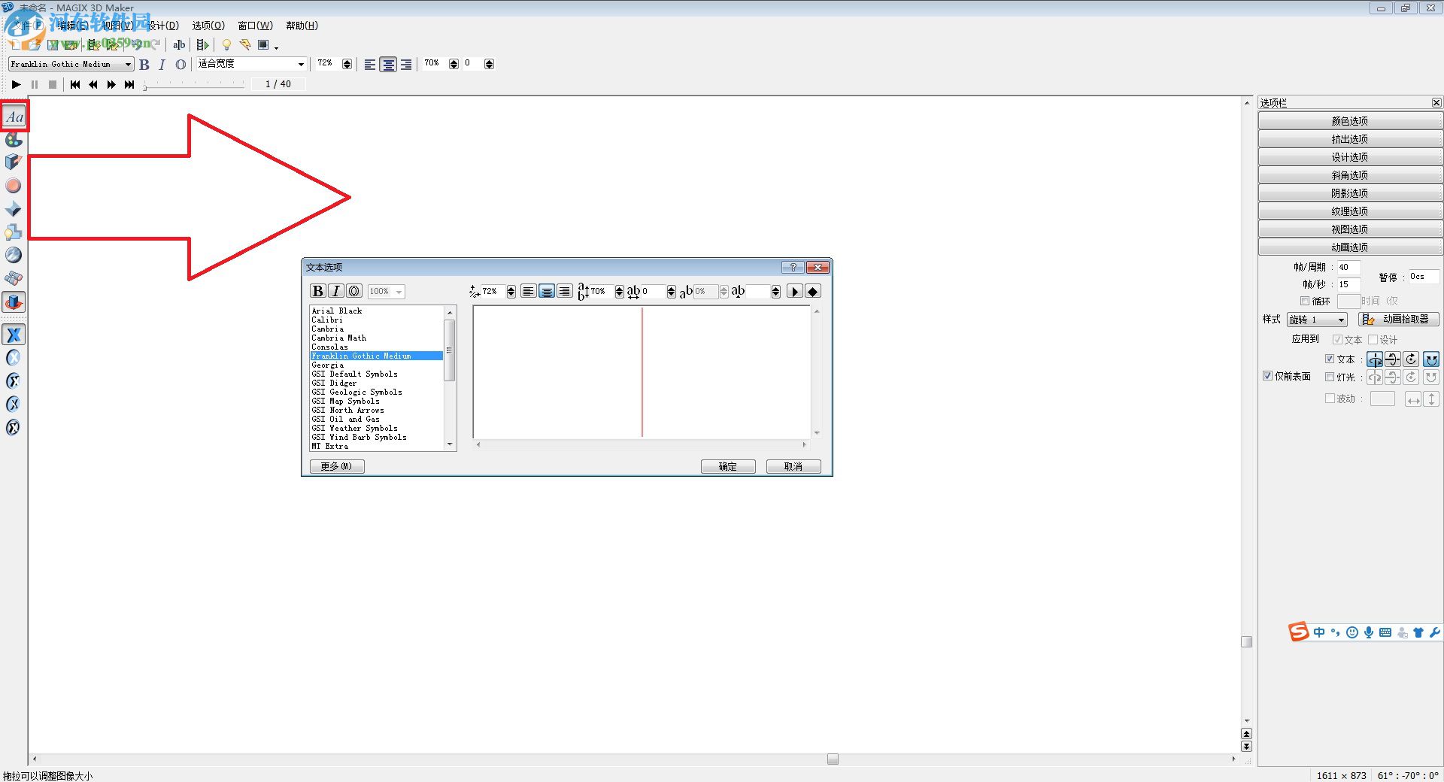Viewport: 1444px width, 782px height.
Task: Activate the rotating cube animation tool
Action: tap(14, 302)
